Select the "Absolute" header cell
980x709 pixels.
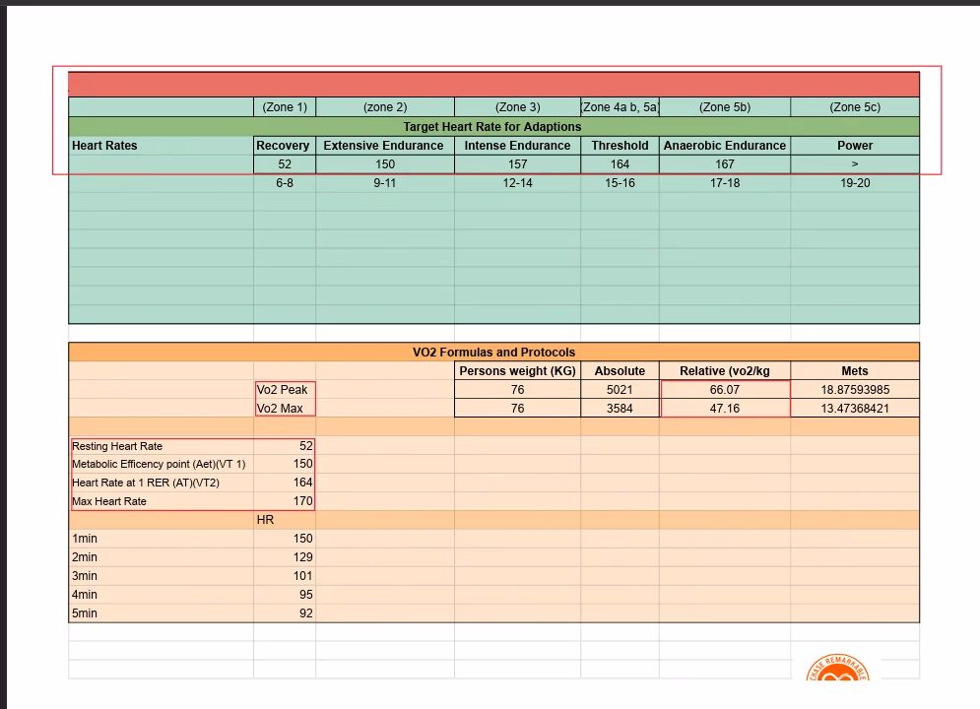pyautogui.click(x=620, y=371)
